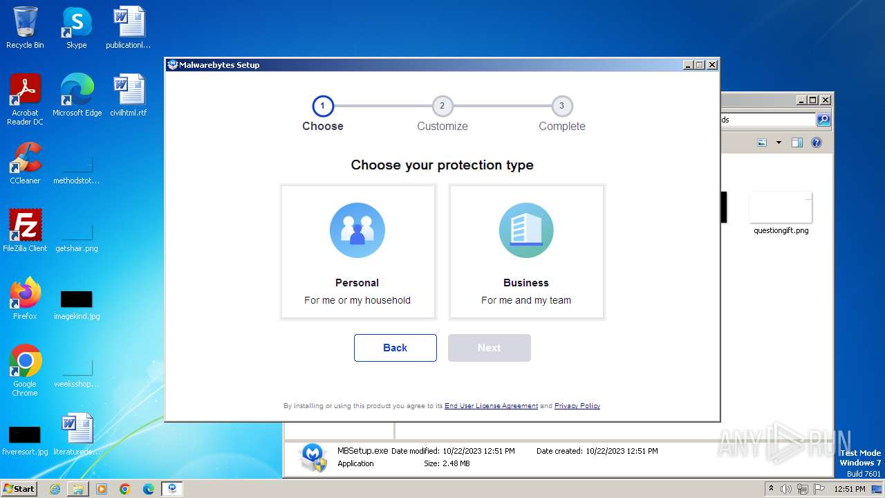Click Malwarebytes Setup title bar icon

pyautogui.click(x=173, y=64)
